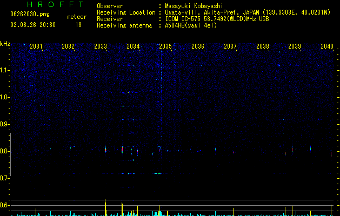Click the 2037 time marker
This screenshot has height=216, width=340.
pyautogui.click(x=230, y=46)
